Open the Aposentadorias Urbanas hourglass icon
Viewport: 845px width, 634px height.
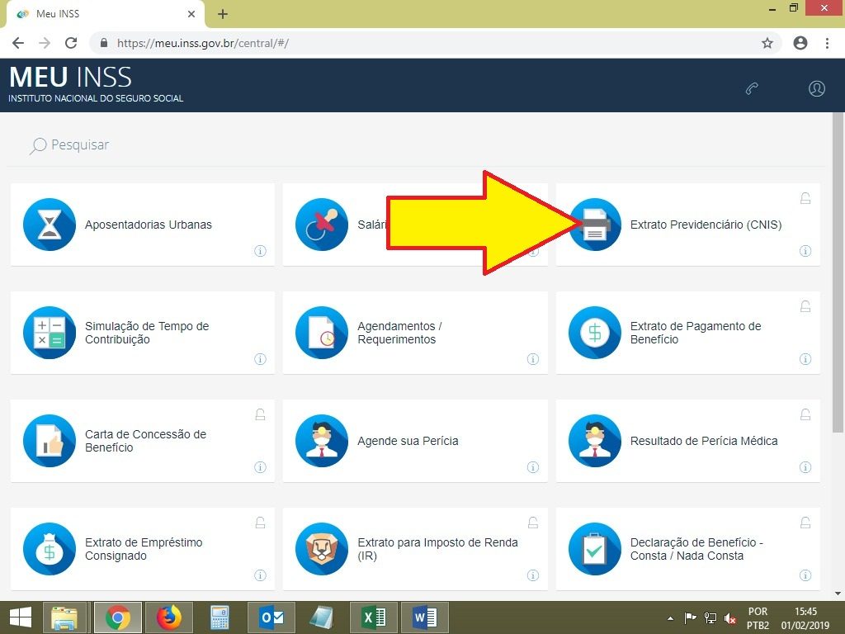(50, 225)
